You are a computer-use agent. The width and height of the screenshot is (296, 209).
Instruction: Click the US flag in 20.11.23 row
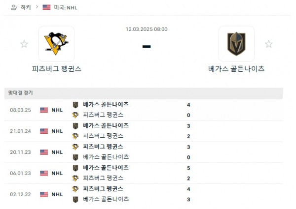point(44,152)
